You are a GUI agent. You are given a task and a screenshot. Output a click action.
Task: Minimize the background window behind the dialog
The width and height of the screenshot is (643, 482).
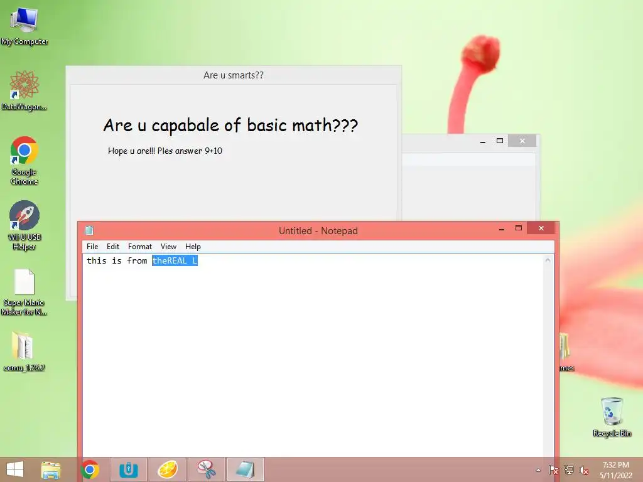pyautogui.click(x=483, y=141)
